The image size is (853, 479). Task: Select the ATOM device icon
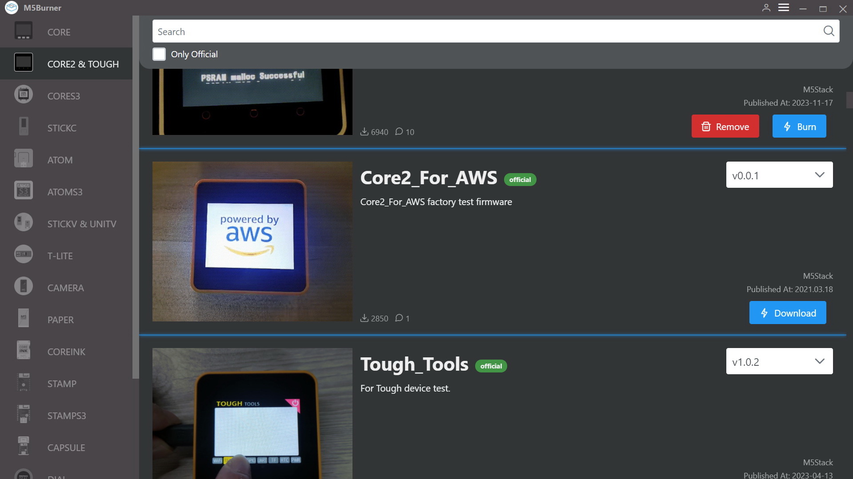click(x=24, y=158)
